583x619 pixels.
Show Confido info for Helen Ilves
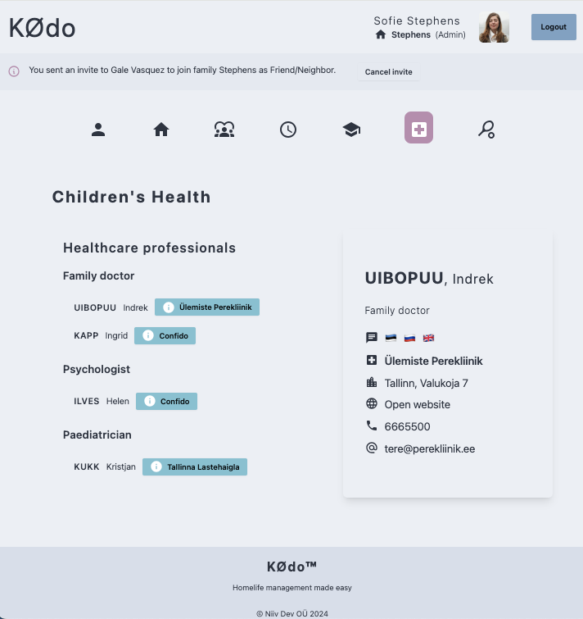167,402
